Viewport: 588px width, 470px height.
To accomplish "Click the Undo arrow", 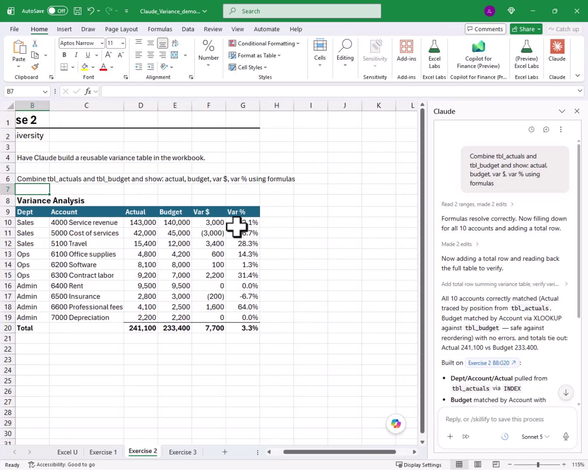I will click(91, 11).
